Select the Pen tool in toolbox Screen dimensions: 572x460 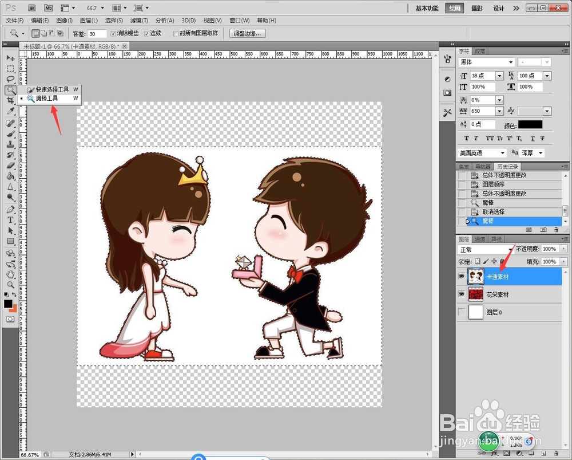click(x=10, y=209)
